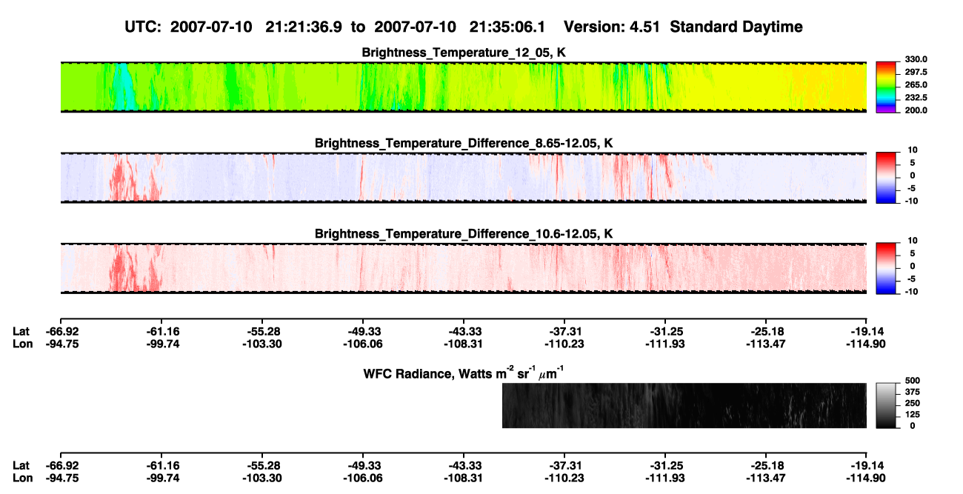Click the grayscale WFC Radiance image strip

click(x=684, y=405)
